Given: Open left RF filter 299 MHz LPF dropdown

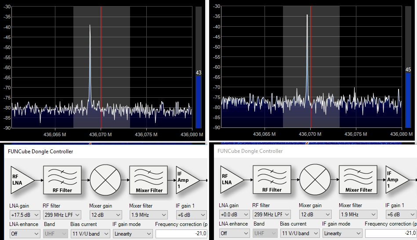Looking at the screenshot, I should coord(62,215).
